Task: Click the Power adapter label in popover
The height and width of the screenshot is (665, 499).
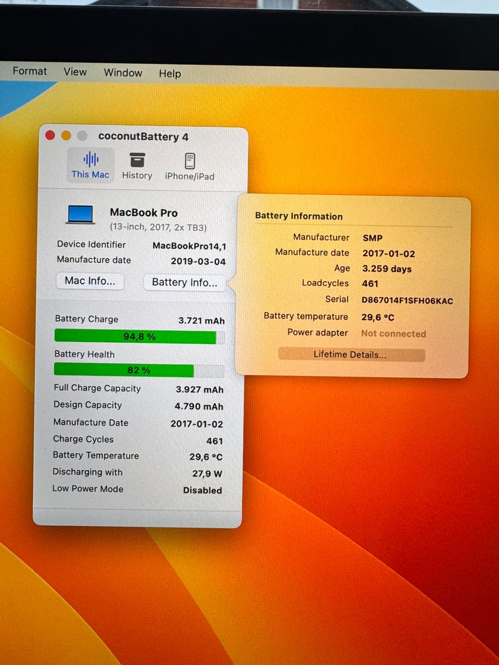Action: tap(318, 332)
